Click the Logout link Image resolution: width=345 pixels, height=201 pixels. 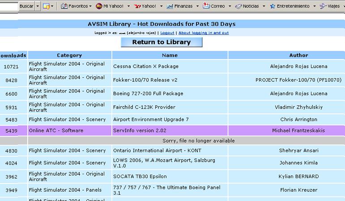point(167,33)
